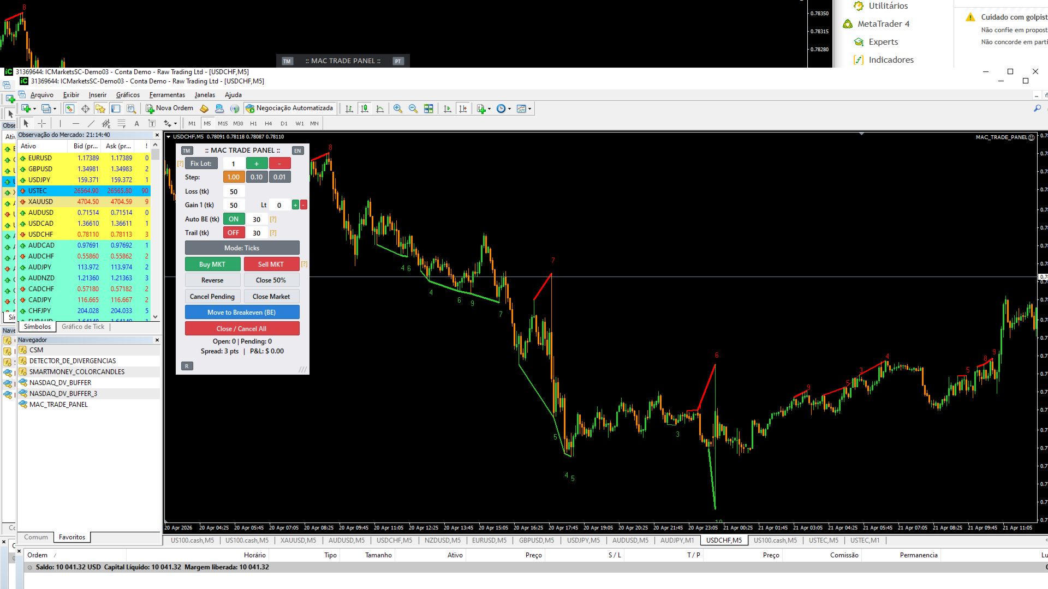Select the Crosshair cursor tool
1048x589 pixels.
[x=41, y=124]
